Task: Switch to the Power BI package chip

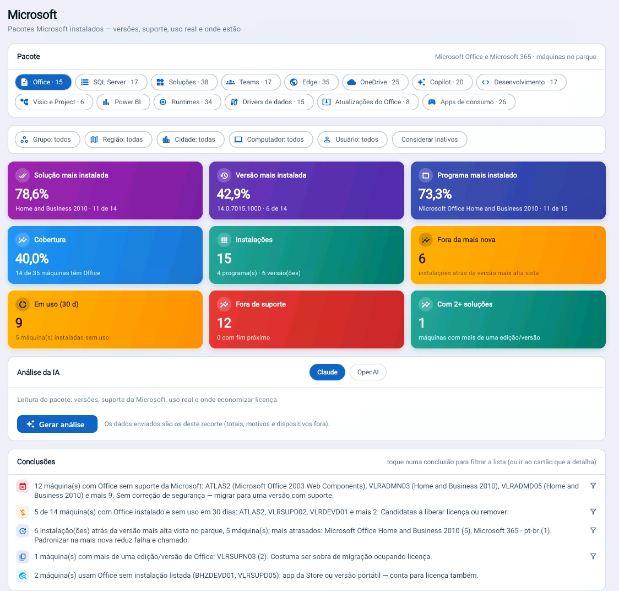Action: 123,102
